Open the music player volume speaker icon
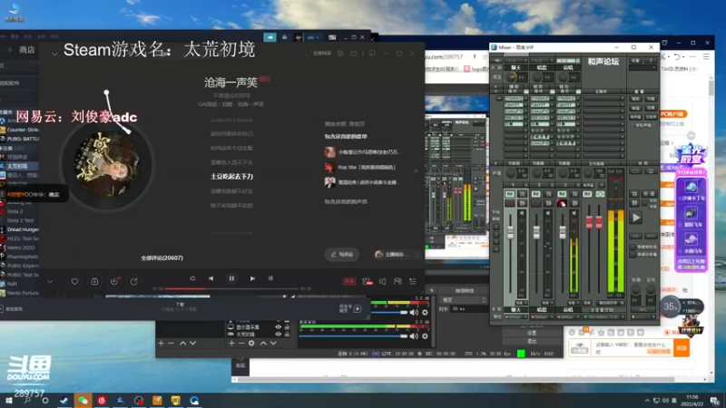This screenshot has height=408, width=726. 382,281
